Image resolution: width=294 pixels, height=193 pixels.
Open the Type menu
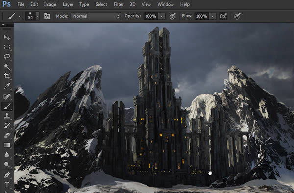(84, 4)
